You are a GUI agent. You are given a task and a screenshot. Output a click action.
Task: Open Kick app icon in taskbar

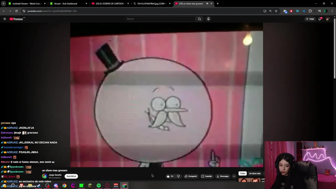coord(81,186)
